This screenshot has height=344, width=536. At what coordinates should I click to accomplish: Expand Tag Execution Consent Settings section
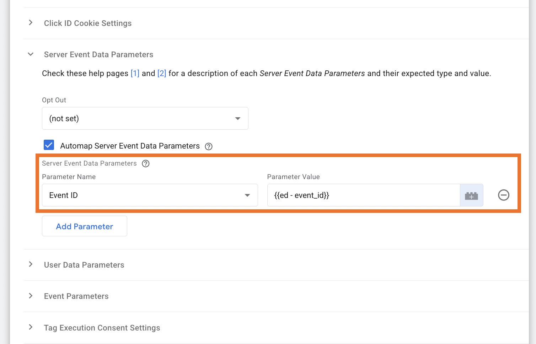coord(31,327)
